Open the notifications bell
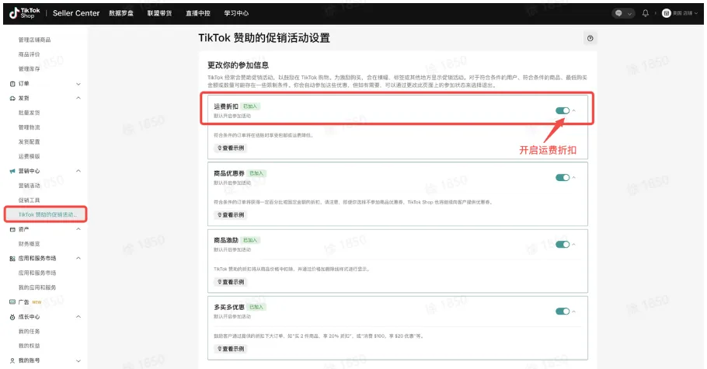The width and height of the screenshot is (707, 369). tap(645, 13)
